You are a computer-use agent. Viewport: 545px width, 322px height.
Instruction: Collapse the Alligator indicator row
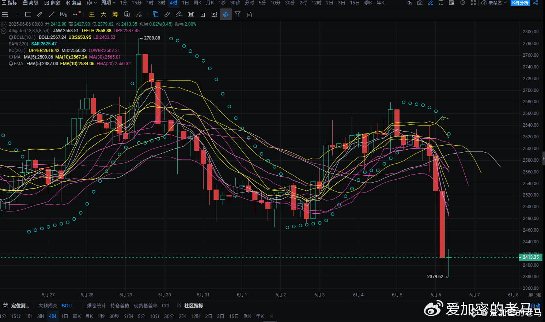pyautogui.click(x=4, y=31)
